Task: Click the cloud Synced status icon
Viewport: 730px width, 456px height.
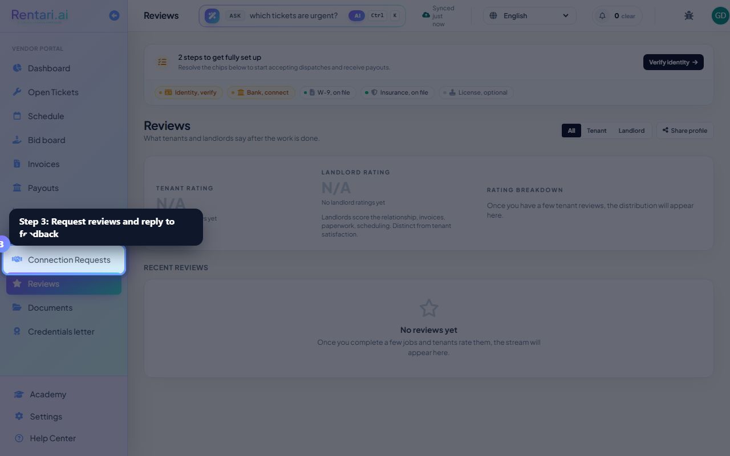Action: [426, 15]
